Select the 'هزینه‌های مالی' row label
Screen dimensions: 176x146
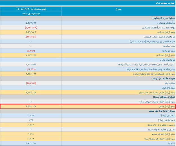click(x=168, y=60)
